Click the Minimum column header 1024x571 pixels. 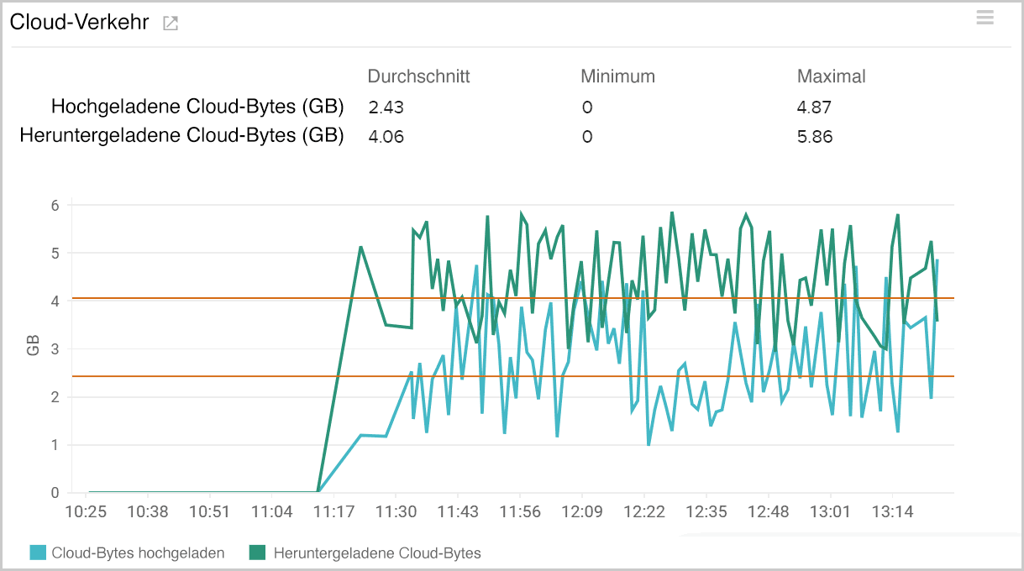[x=617, y=76]
